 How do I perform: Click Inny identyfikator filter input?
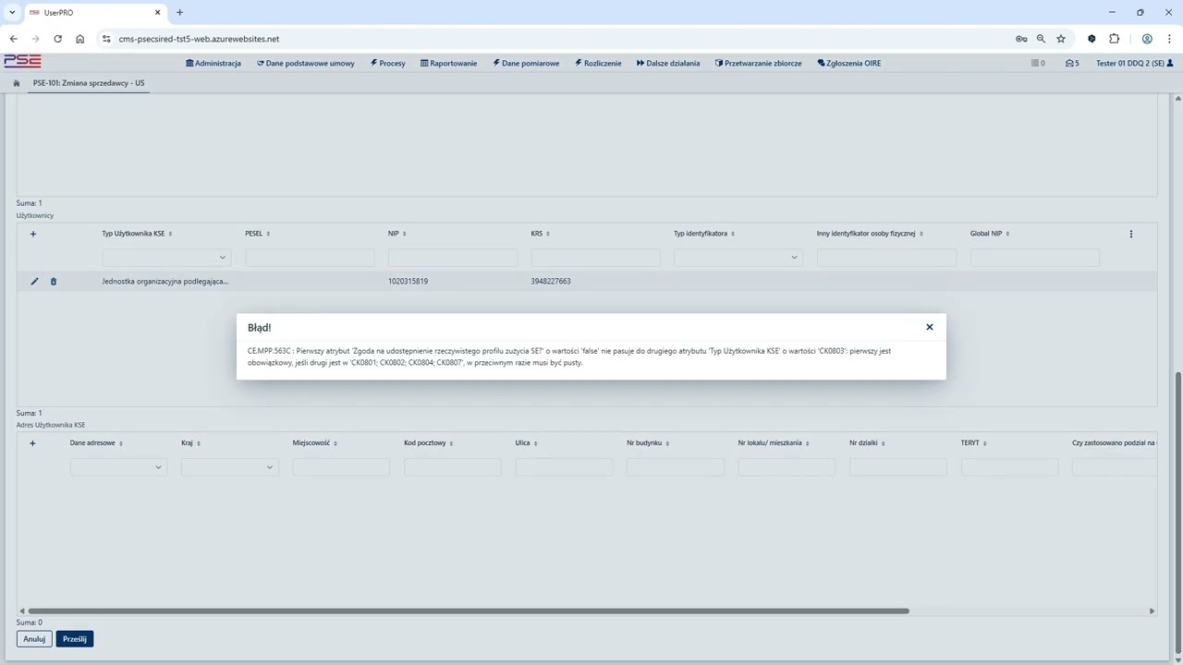click(x=886, y=258)
